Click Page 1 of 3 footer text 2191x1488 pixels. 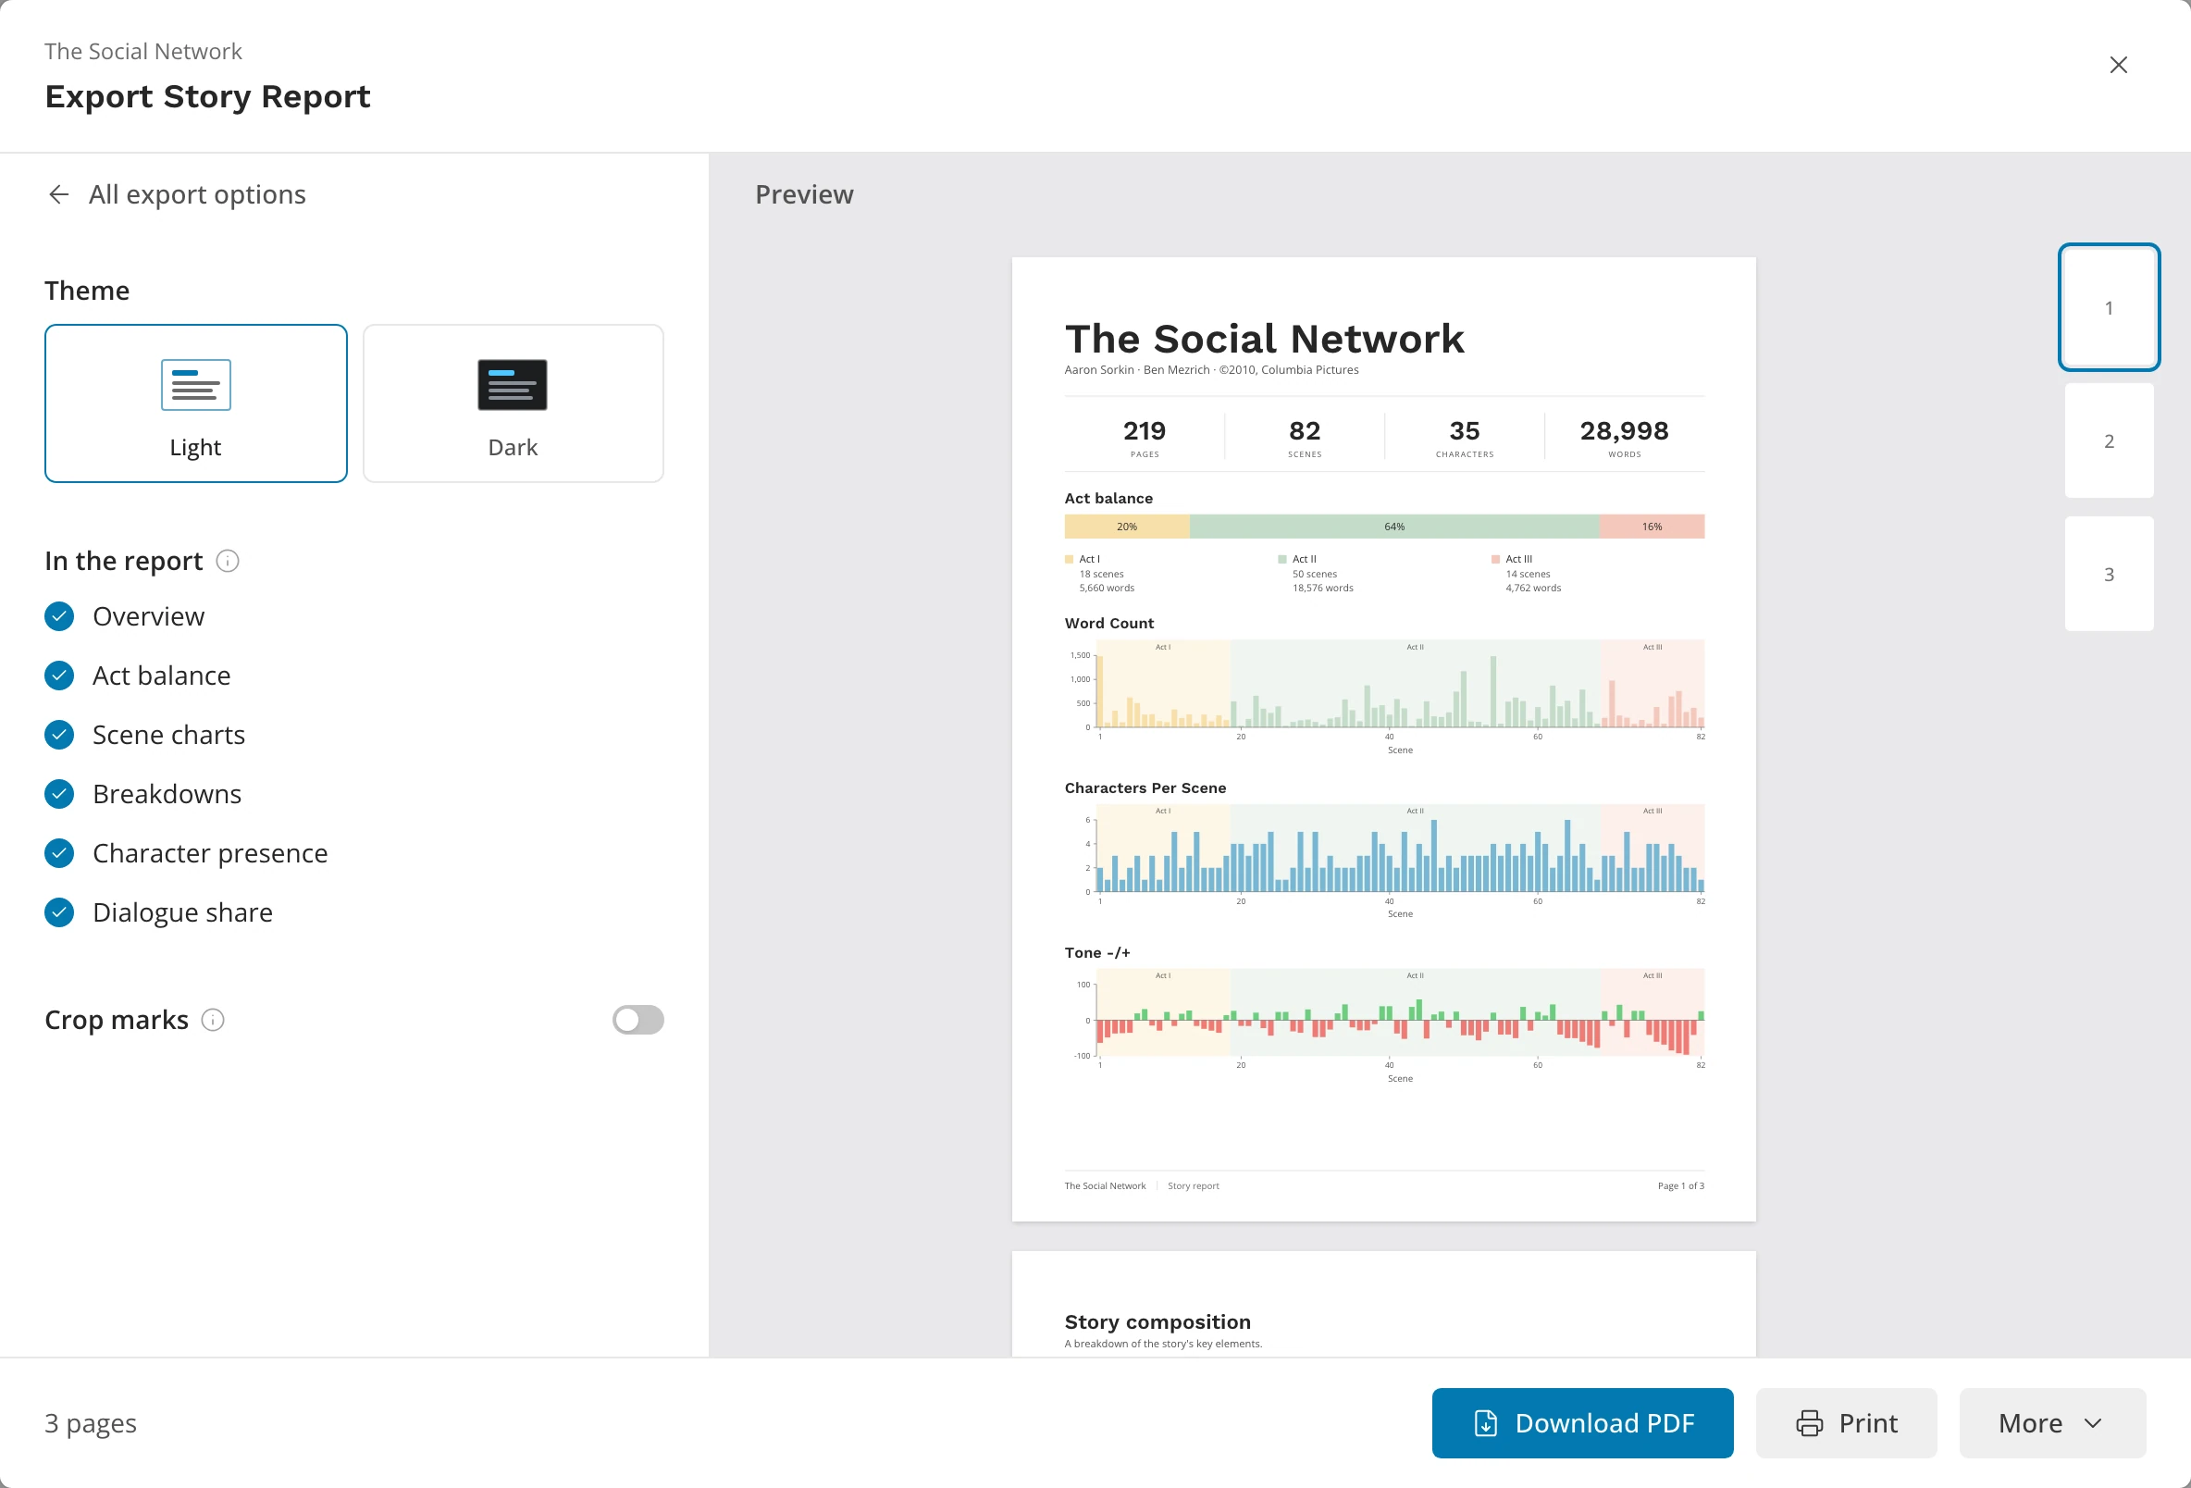pyautogui.click(x=1680, y=1186)
